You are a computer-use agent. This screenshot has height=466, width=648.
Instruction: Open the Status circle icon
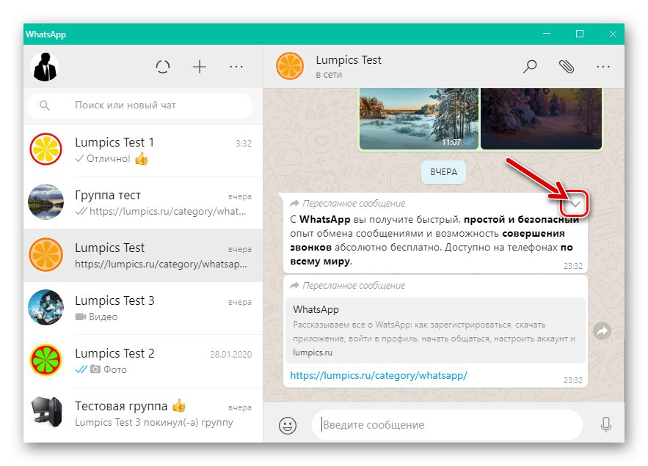pyautogui.click(x=163, y=67)
